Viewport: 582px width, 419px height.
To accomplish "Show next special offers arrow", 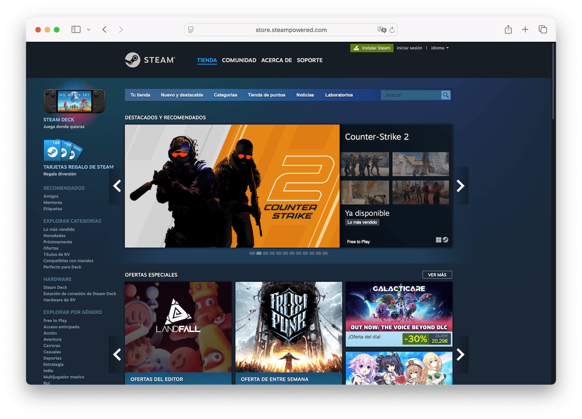I will pyautogui.click(x=460, y=354).
